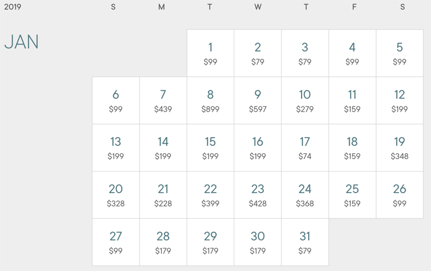Click the $899 date, January 8

click(210, 101)
